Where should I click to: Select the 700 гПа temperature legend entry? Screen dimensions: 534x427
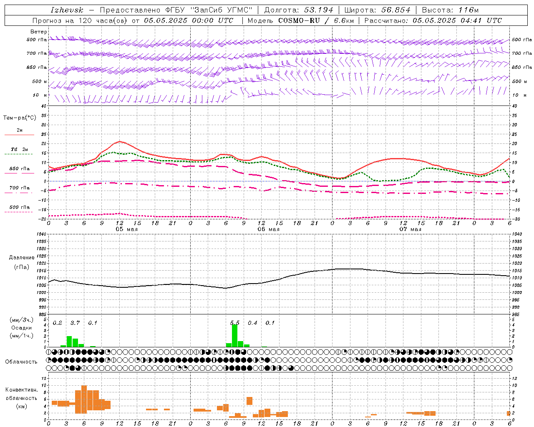coord(19,188)
